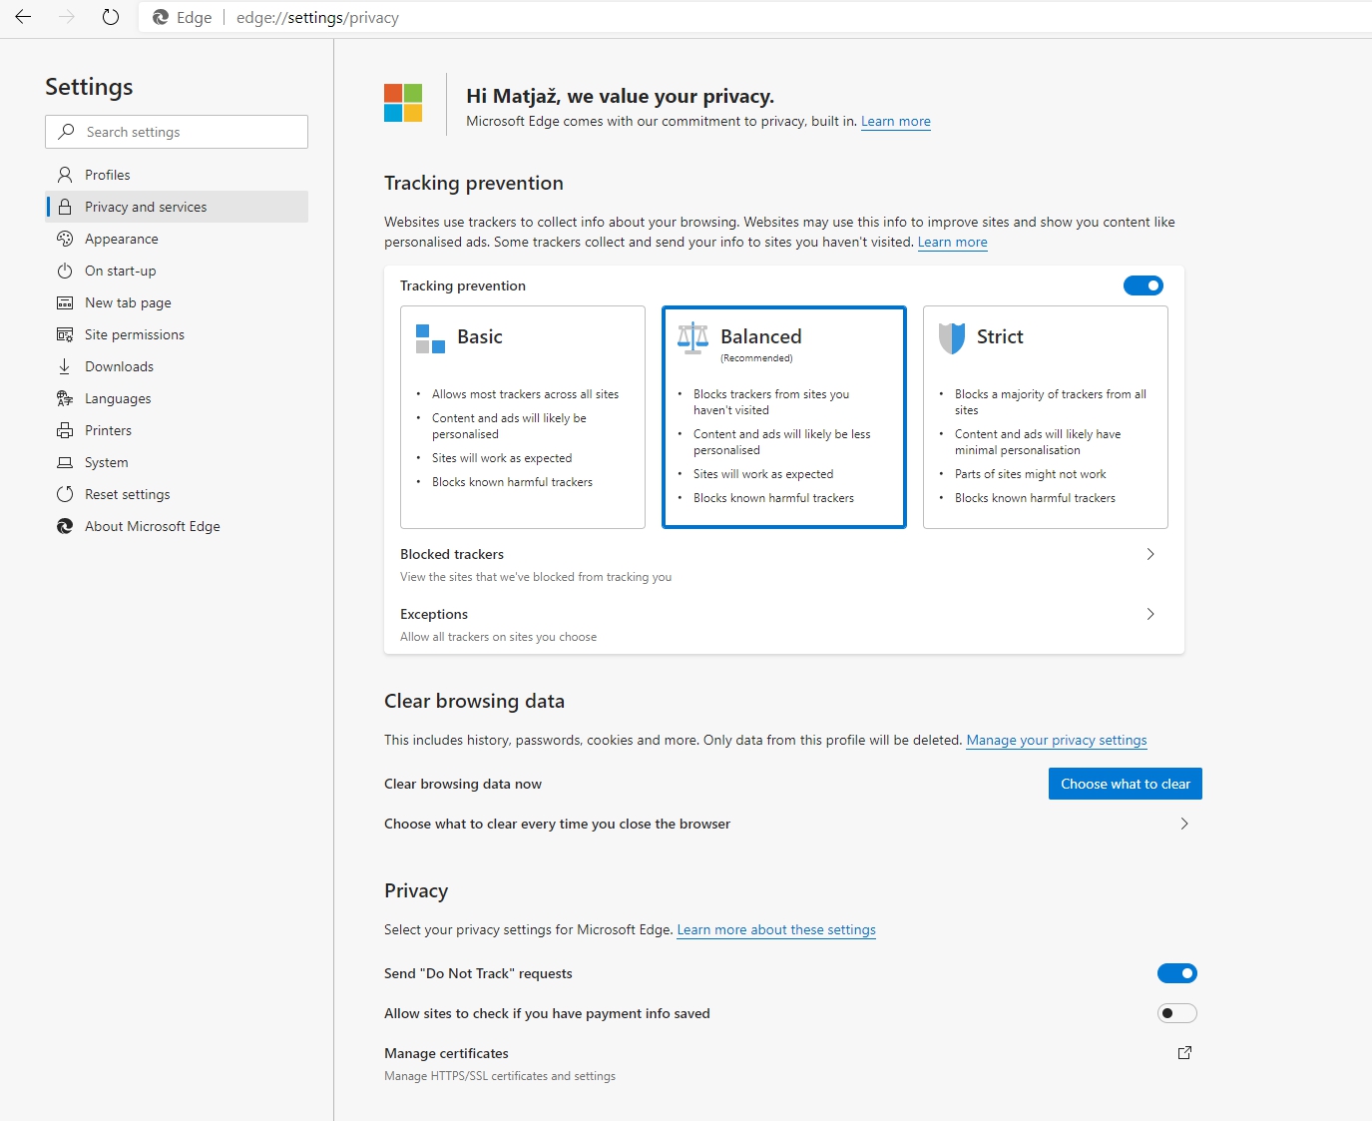Open About Microsoft Edge page
The height and width of the screenshot is (1121, 1372).
click(177, 526)
